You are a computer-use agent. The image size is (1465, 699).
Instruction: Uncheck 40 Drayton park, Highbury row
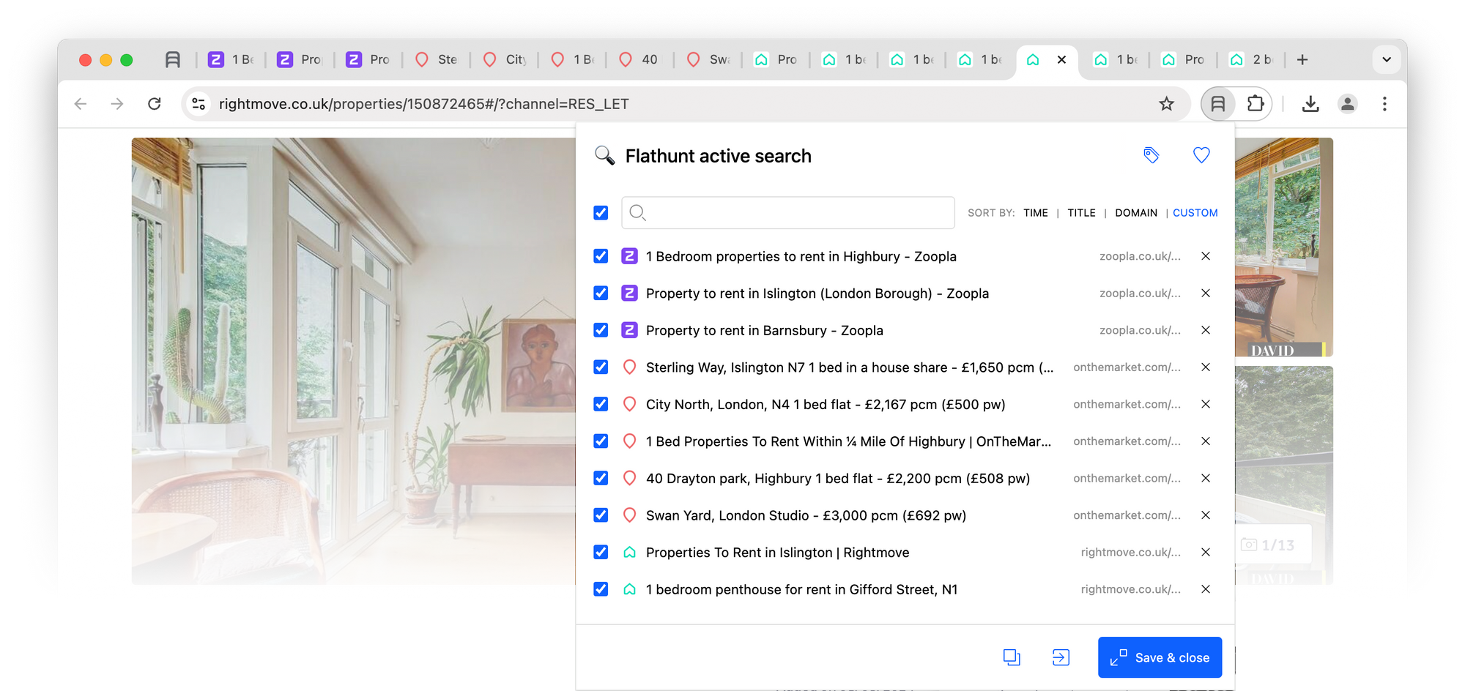601,478
